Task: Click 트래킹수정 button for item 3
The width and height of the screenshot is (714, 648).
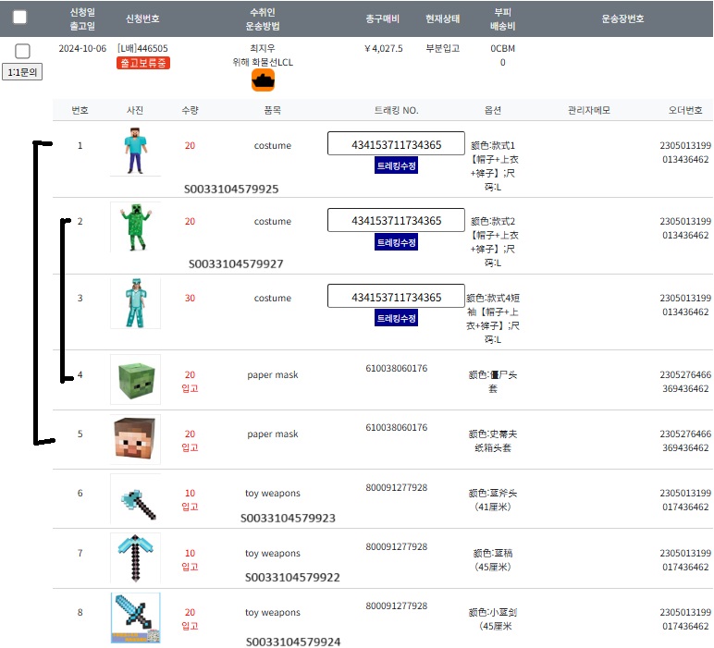Action: coord(396,318)
